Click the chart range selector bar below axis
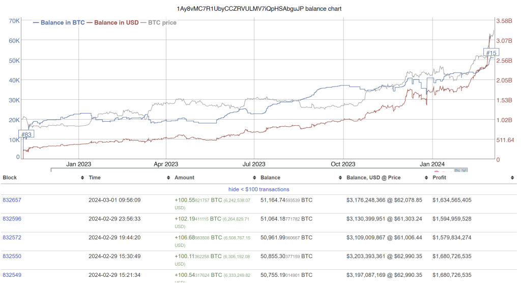This screenshot has width=521, height=283. coord(259,169)
